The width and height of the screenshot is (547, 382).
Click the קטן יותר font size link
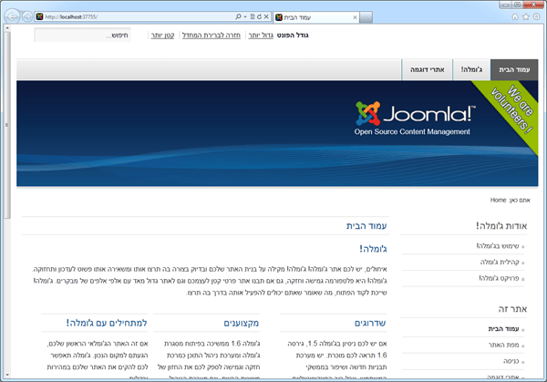(162, 36)
